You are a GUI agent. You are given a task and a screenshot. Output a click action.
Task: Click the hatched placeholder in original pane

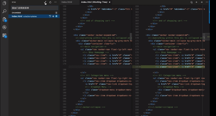[100, 67]
